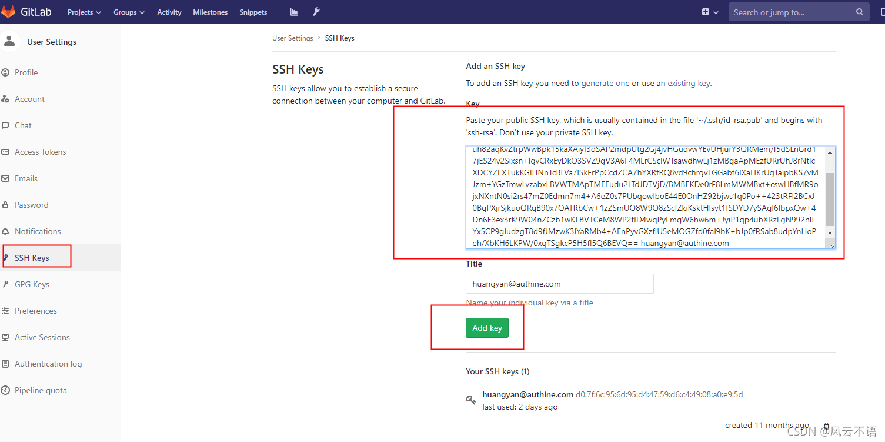Expand the Groups dropdown
The width and height of the screenshot is (885, 442).
pos(128,11)
